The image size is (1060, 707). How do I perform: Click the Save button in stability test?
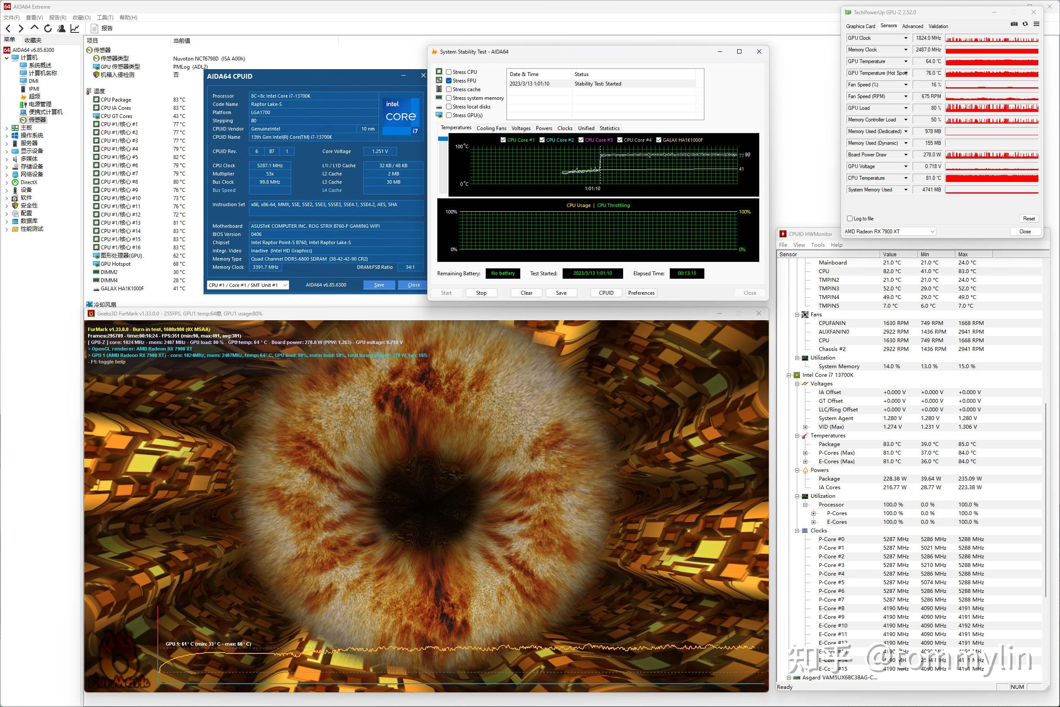(562, 293)
